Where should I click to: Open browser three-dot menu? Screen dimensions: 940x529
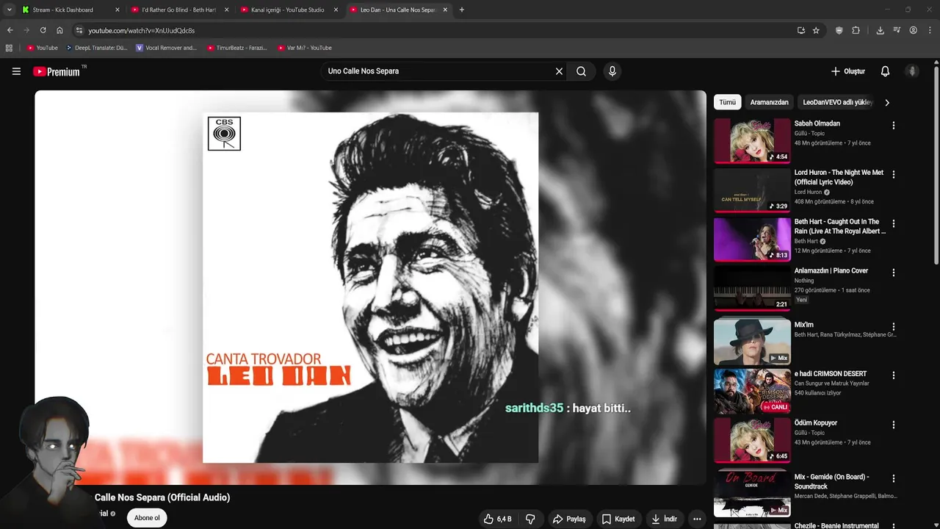click(930, 30)
